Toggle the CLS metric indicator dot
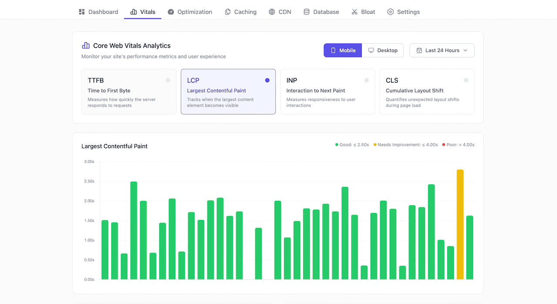Screen dimensions: 557x304 point(466,80)
